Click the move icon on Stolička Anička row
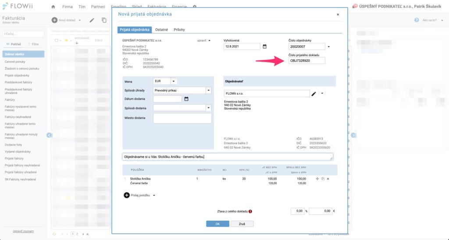This screenshot has width=449, height=240. point(317,179)
